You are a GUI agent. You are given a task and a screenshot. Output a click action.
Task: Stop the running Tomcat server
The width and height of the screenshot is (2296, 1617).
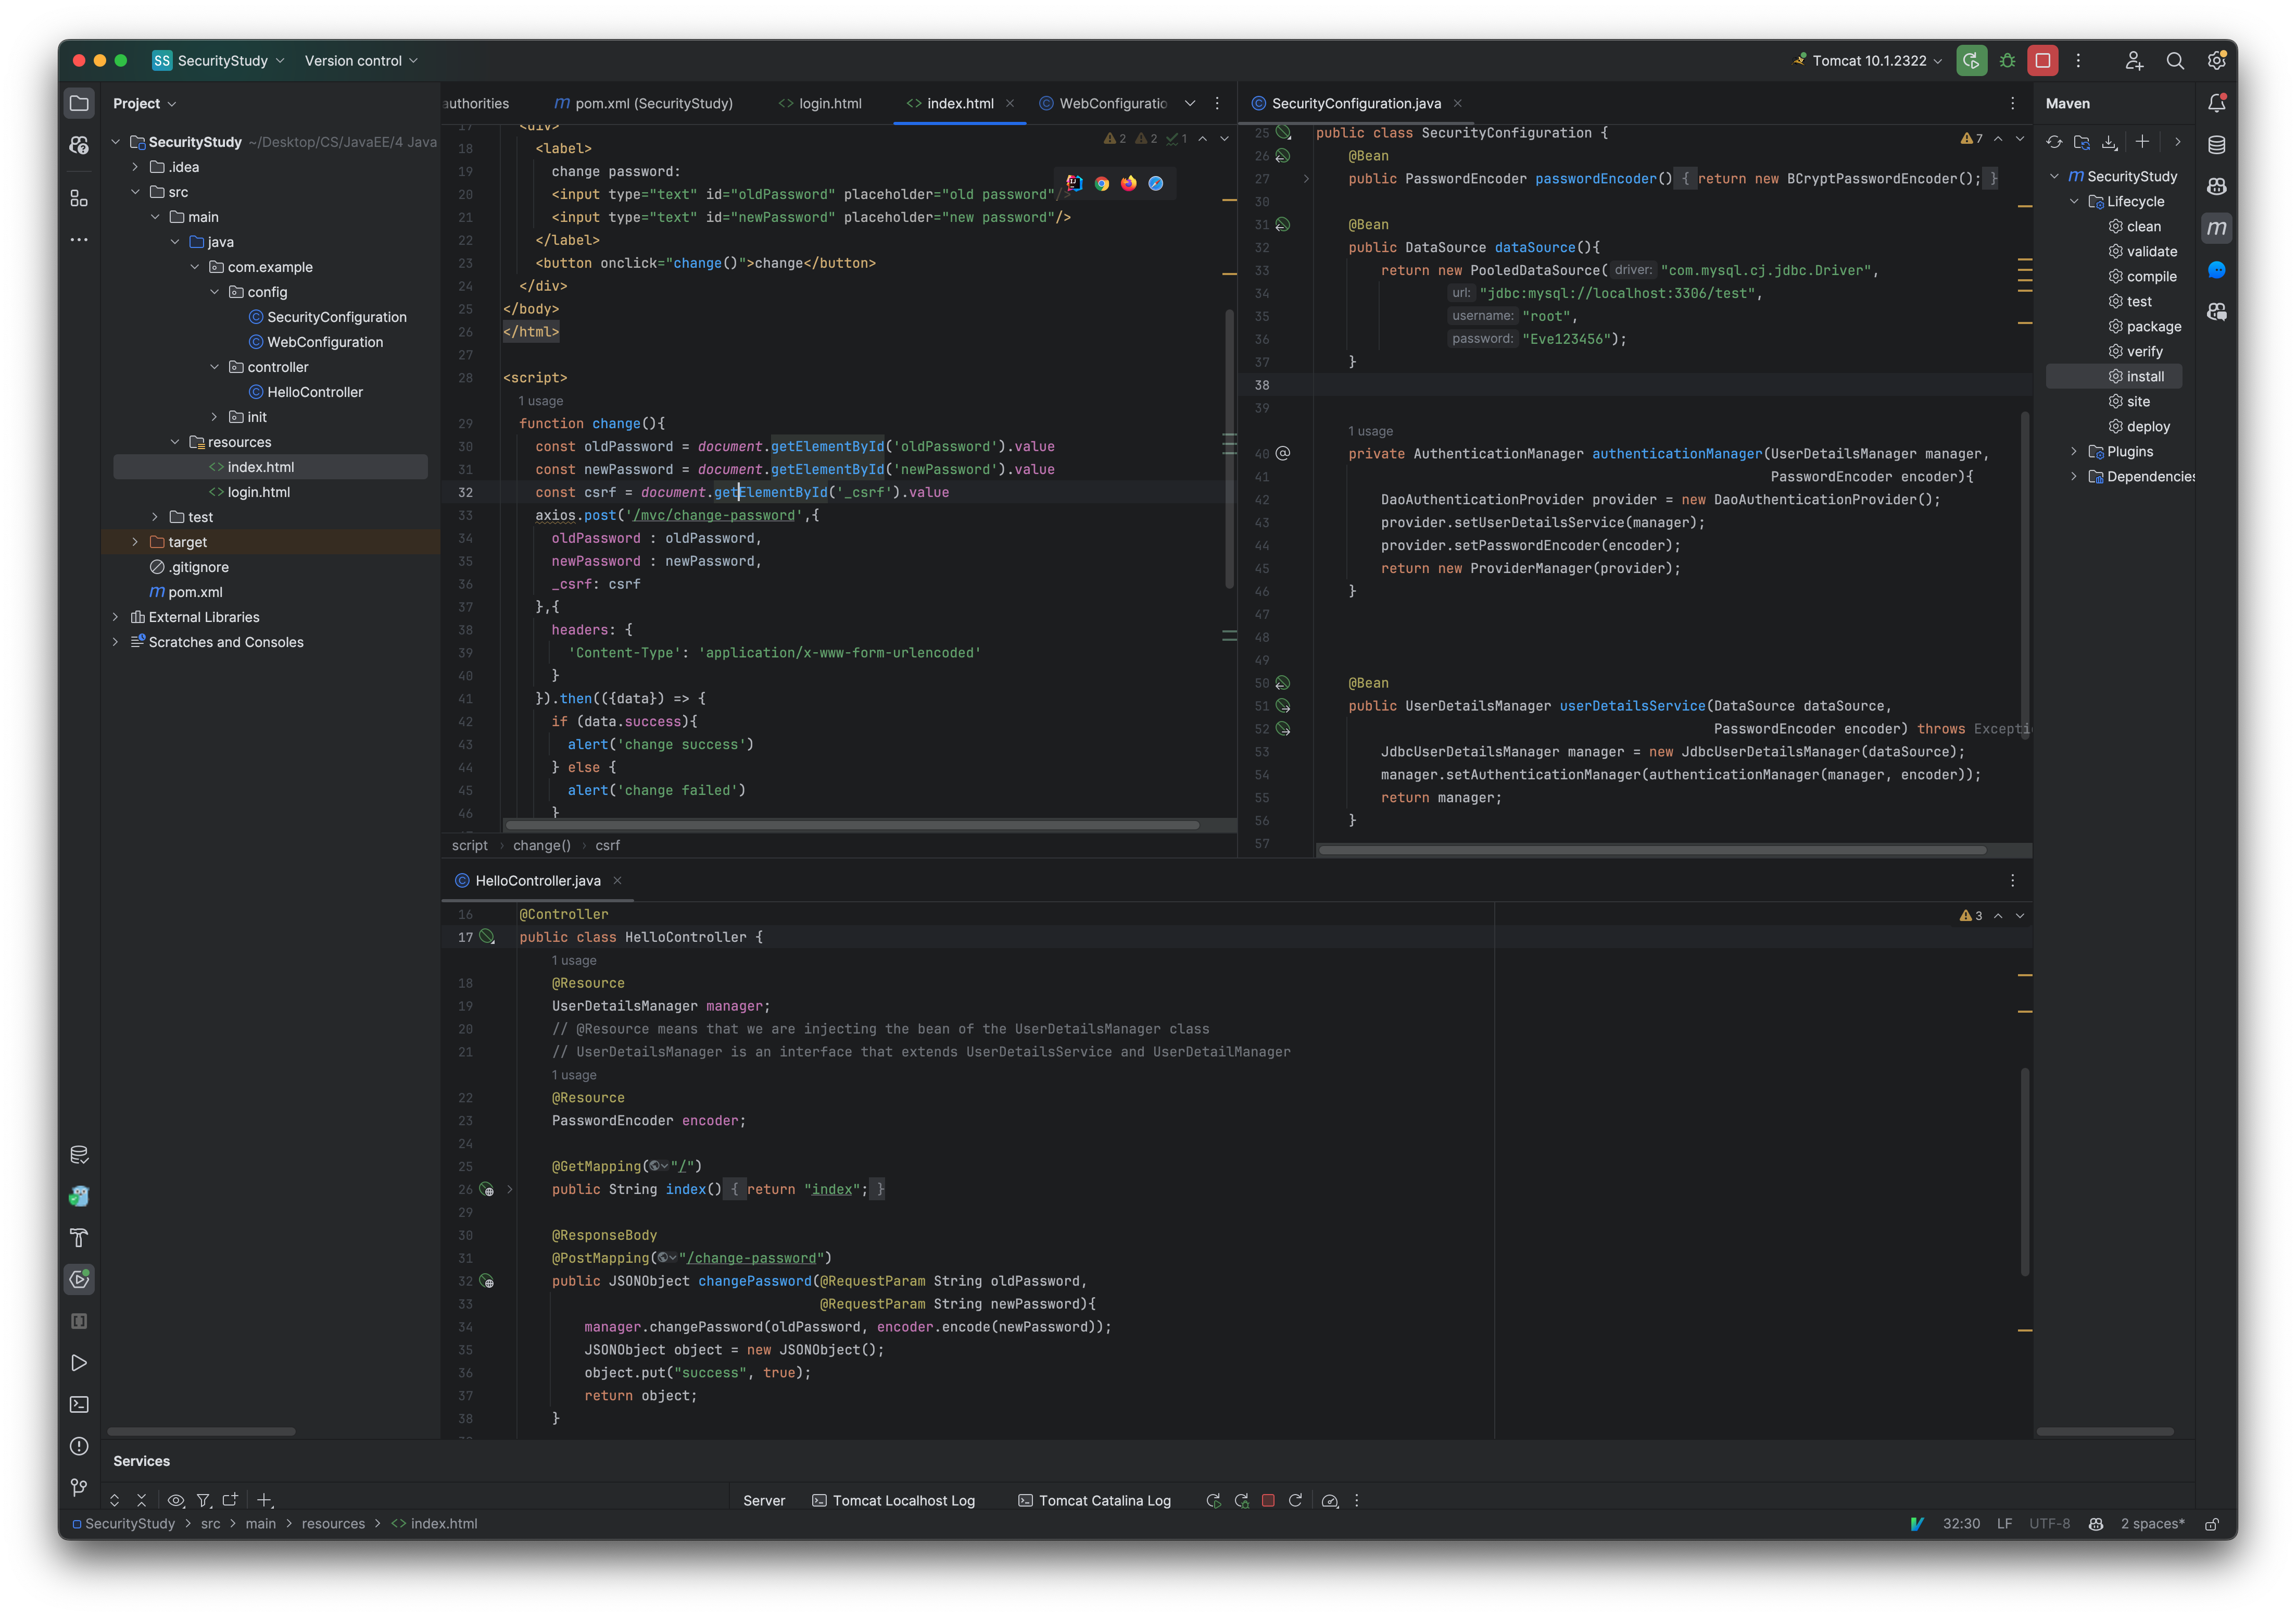click(2042, 61)
